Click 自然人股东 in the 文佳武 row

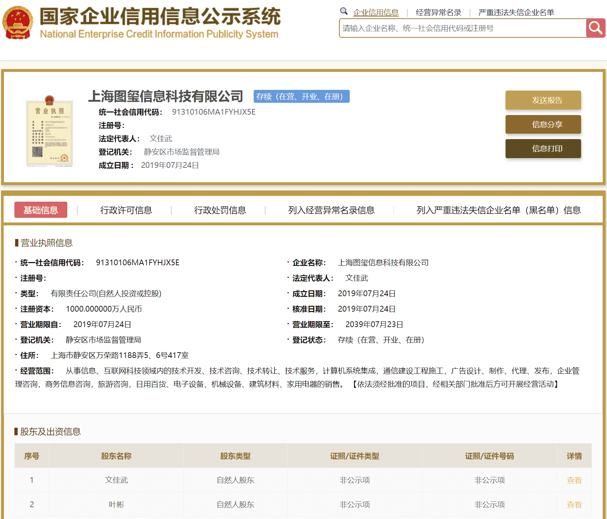pos(235,480)
